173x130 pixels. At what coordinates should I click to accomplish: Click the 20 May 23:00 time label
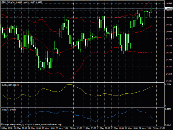pyautogui.click(x=76, y=128)
